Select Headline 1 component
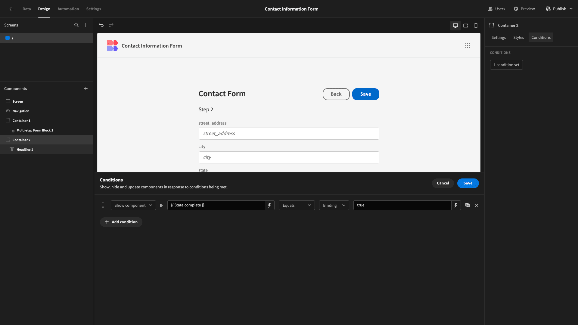 [x=46, y=150]
